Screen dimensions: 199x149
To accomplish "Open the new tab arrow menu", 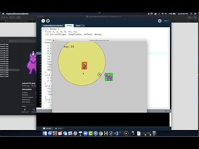I will tap(83, 26).
